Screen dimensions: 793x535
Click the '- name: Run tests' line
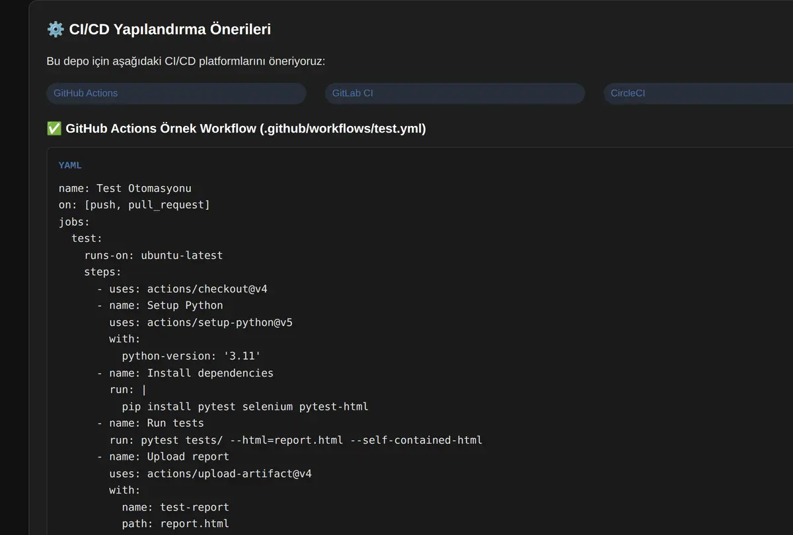pos(150,423)
